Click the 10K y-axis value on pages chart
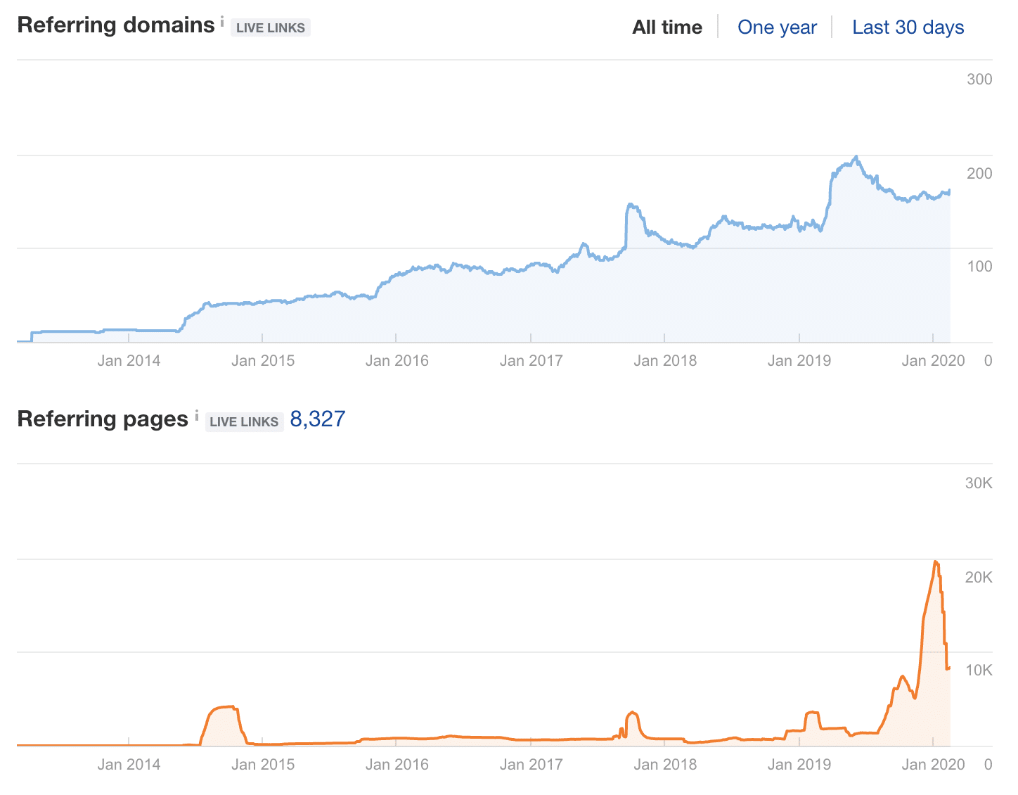This screenshot has height=795, width=1018. coord(979,670)
